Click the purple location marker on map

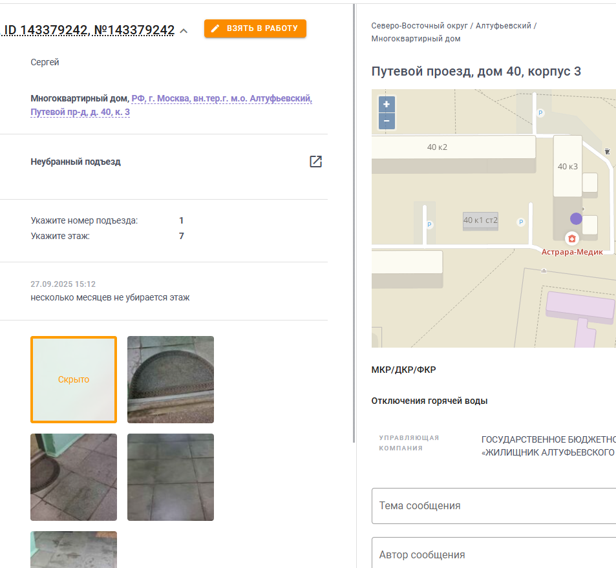pyautogui.click(x=576, y=218)
